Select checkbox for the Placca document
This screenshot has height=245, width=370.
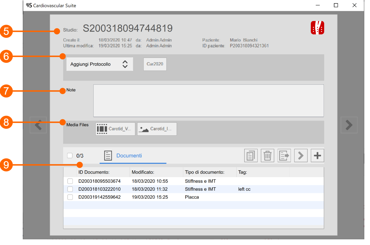70,197
